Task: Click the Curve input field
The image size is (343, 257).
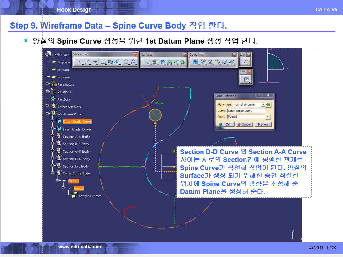Action: click(x=246, y=111)
